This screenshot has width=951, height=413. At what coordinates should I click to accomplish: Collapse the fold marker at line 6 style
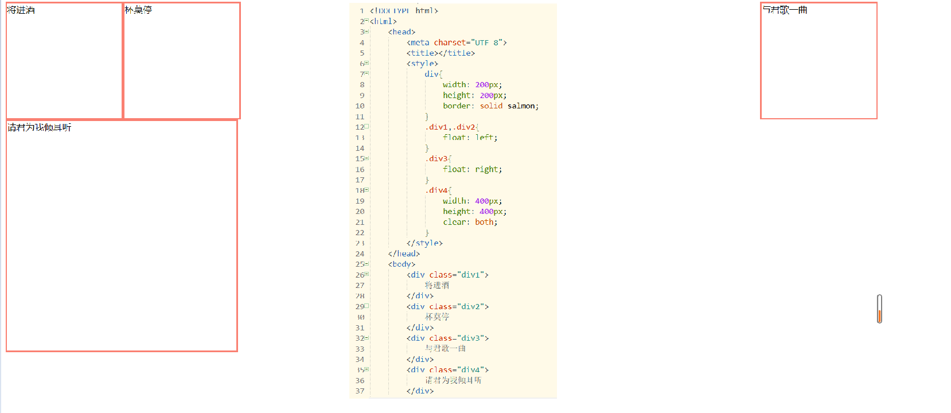point(367,63)
